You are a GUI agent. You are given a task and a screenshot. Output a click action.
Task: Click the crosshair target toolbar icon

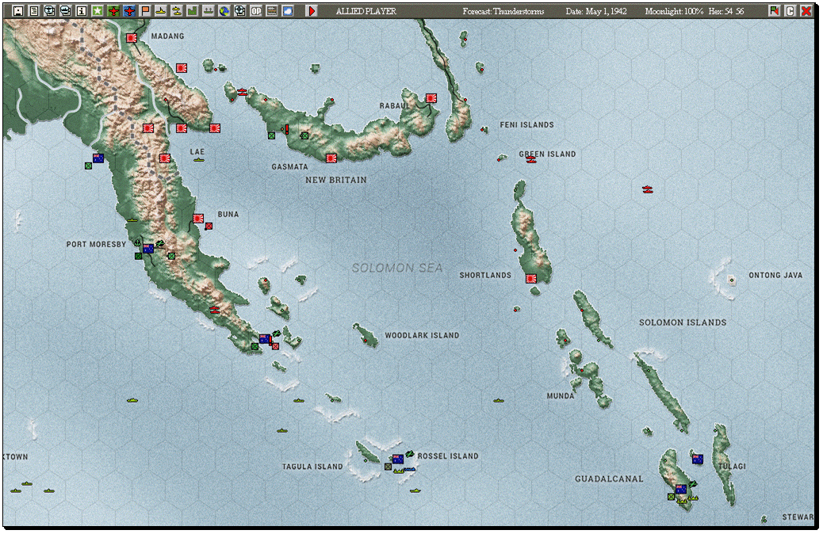pos(240,10)
